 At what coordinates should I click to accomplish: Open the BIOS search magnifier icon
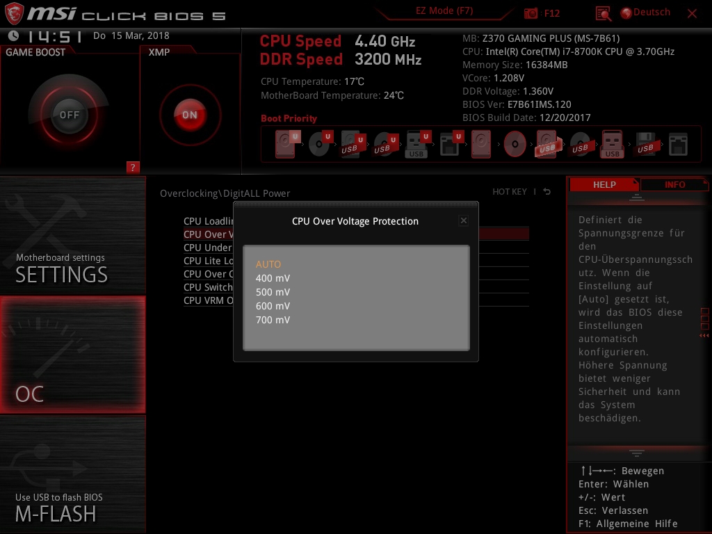click(x=603, y=14)
